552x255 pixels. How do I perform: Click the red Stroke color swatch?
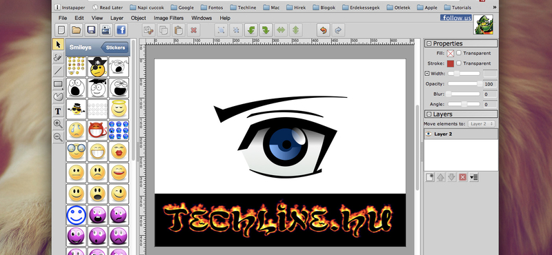(451, 63)
